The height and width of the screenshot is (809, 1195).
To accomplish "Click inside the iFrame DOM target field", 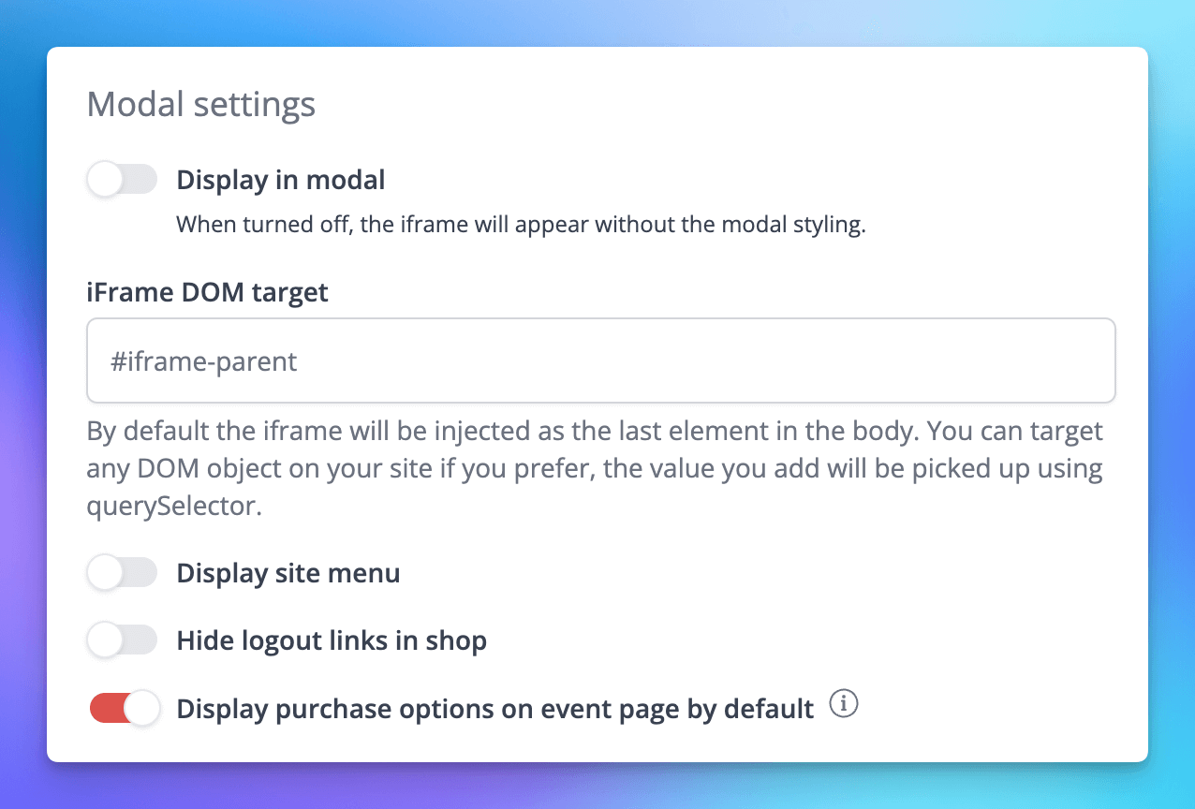I will [599, 361].
